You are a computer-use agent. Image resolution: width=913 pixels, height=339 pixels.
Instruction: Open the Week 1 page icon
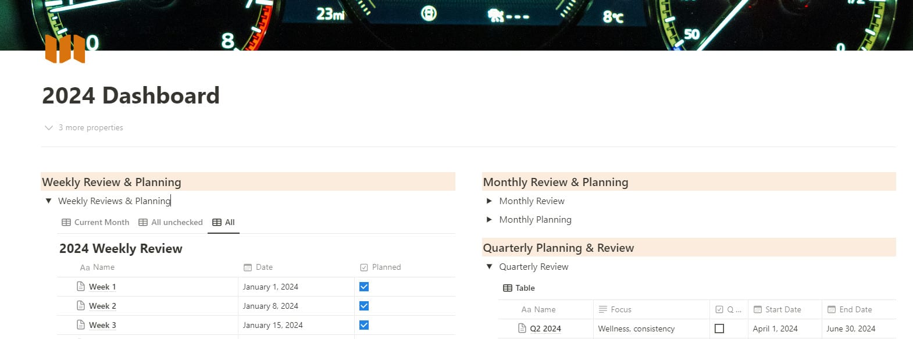point(81,287)
